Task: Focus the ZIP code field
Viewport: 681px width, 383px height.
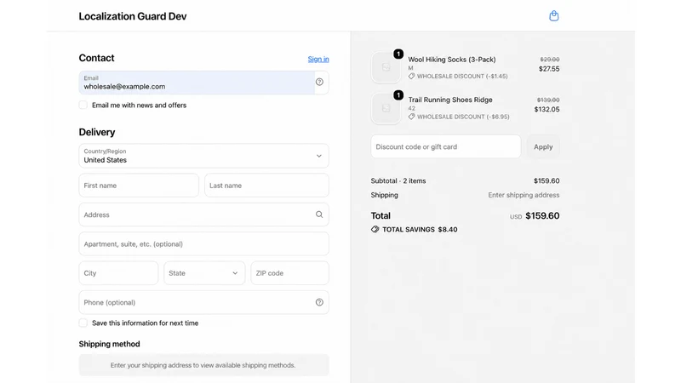Action: 289,273
